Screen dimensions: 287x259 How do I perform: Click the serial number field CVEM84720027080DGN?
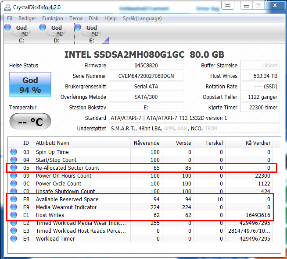coord(146,76)
